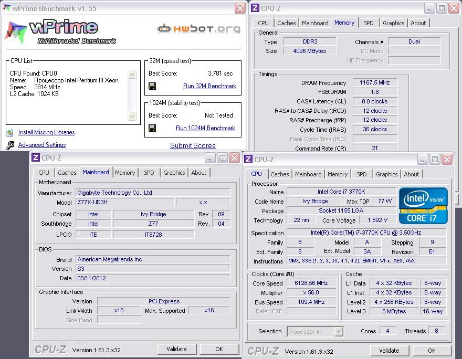
Task: Click OK in CPU tab CPU-Z window
Action: [432, 351]
